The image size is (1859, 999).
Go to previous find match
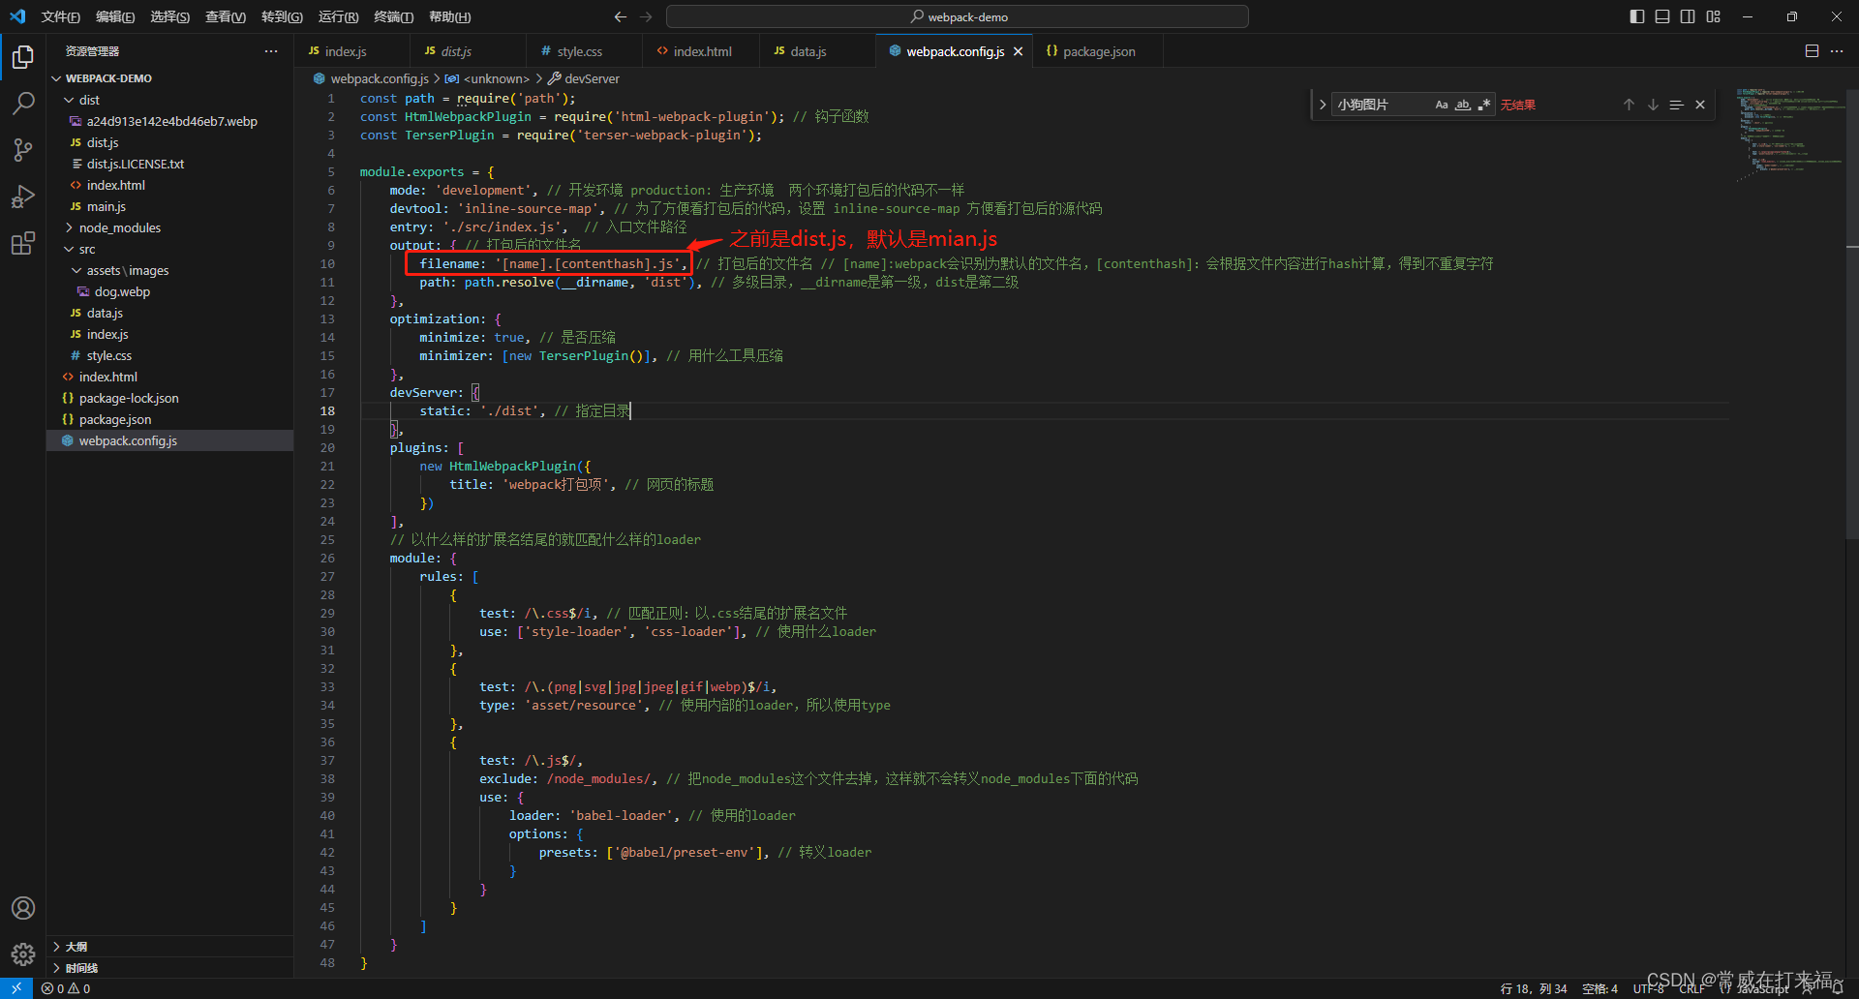coord(1629,105)
